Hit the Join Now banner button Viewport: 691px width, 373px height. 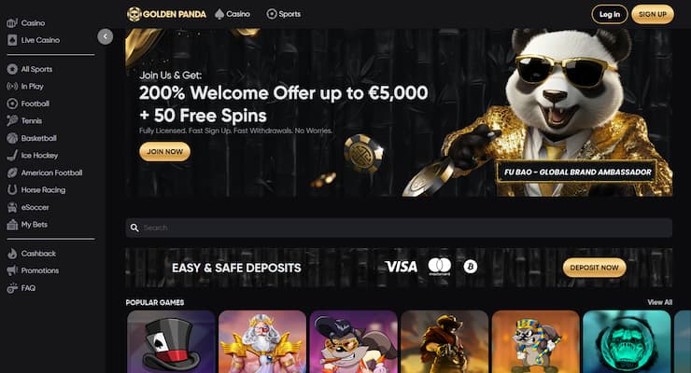[165, 151]
